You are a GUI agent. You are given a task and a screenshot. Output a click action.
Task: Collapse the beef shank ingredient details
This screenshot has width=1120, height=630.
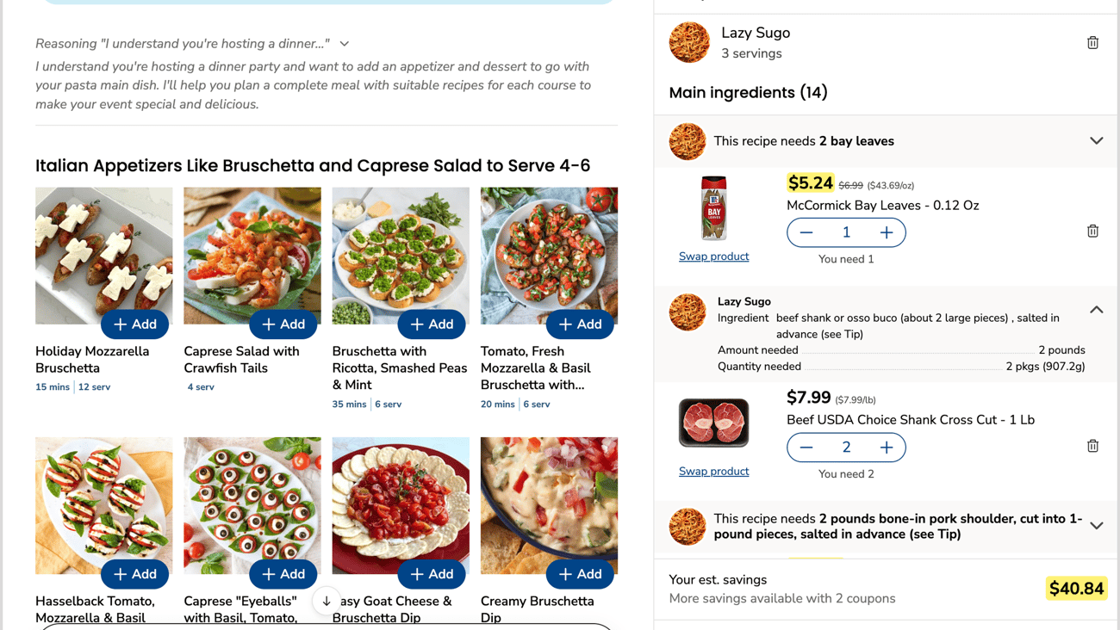click(x=1096, y=309)
